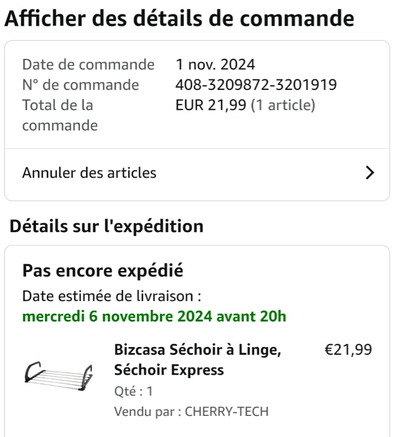
Task: Select the order date 1 nov. 2024
Action: coord(215,65)
